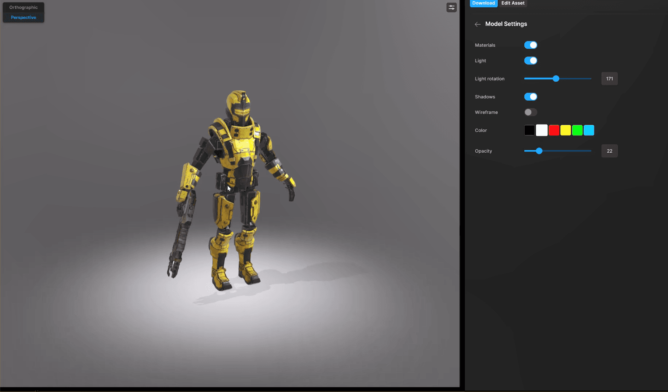Click the Light rotation value box showing 171
Screen dimensions: 668x392
[x=609, y=78]
